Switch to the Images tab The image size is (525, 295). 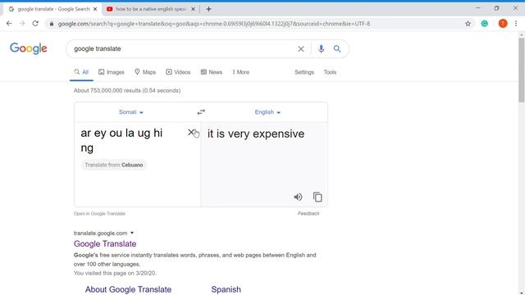[x=112, y=72]
